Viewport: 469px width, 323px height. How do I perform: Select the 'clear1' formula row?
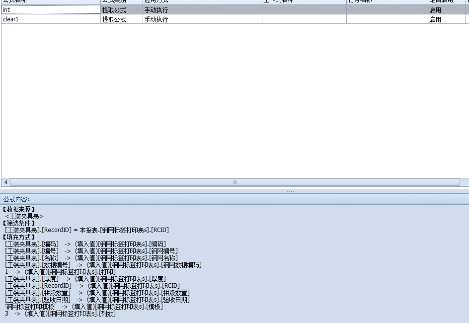51,19
